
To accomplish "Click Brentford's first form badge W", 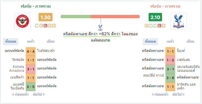I will click(37, 26).
